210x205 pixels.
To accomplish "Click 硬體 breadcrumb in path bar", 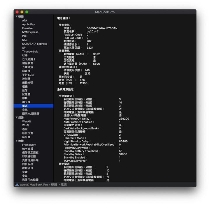I will (x=54, y=185).
